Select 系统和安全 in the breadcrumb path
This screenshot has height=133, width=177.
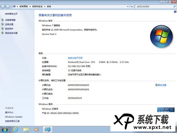click(37, 6)
